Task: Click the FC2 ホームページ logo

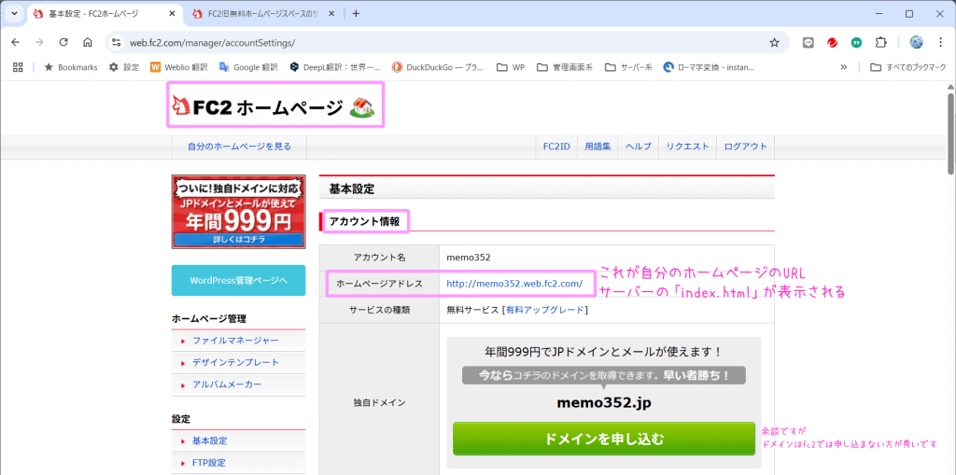Action: [274, 108]
